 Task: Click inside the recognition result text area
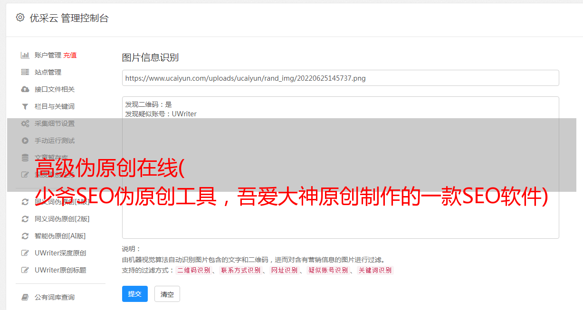click(x=340, y=167)
